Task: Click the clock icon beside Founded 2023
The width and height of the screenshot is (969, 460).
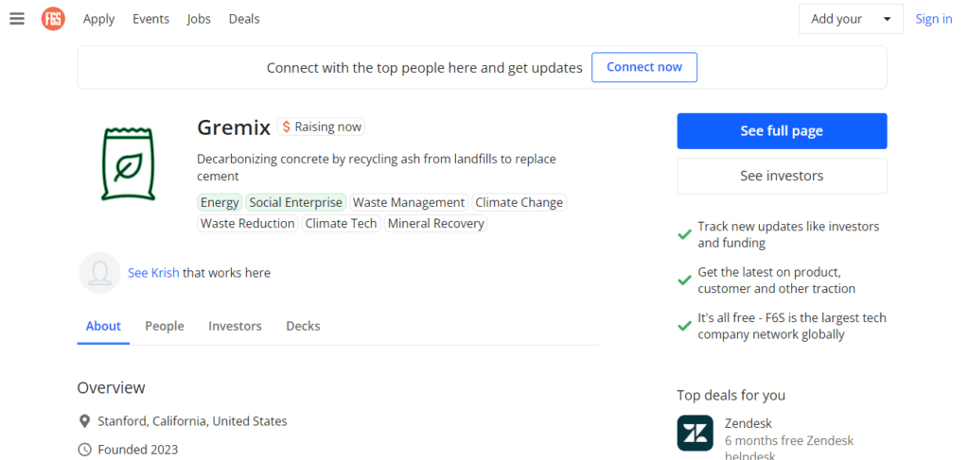Action: click(x=84, y=450)
